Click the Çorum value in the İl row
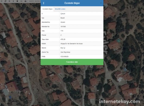Viewport: 144px width, 106px height. [x=63, y=14]
